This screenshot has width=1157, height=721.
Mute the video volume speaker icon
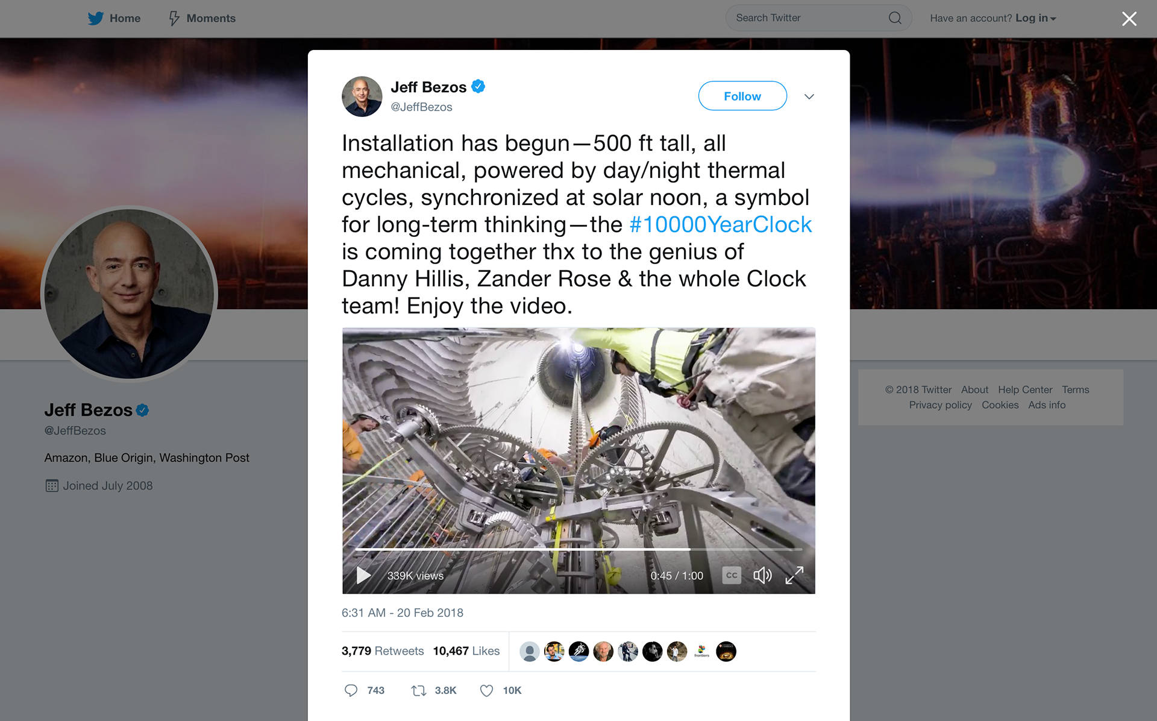point(762,576)
